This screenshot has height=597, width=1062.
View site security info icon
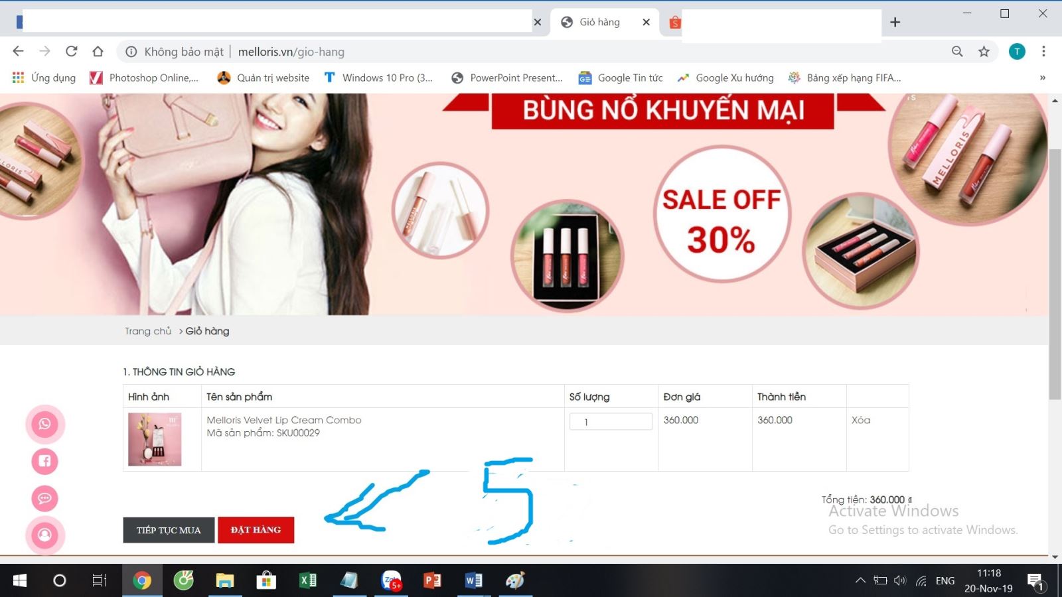131,52
